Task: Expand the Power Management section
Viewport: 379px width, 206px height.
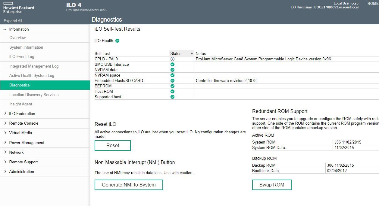Action: [5, 143]
